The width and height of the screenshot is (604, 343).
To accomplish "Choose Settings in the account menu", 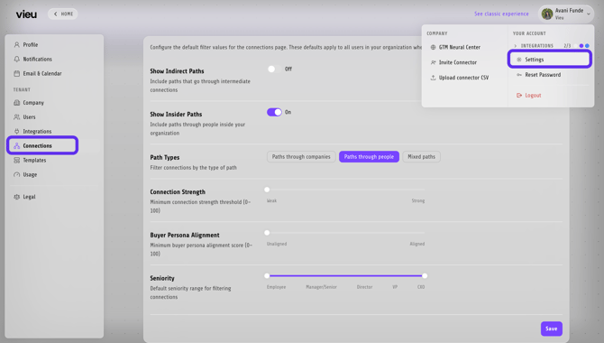I will [x=549, y=60].
